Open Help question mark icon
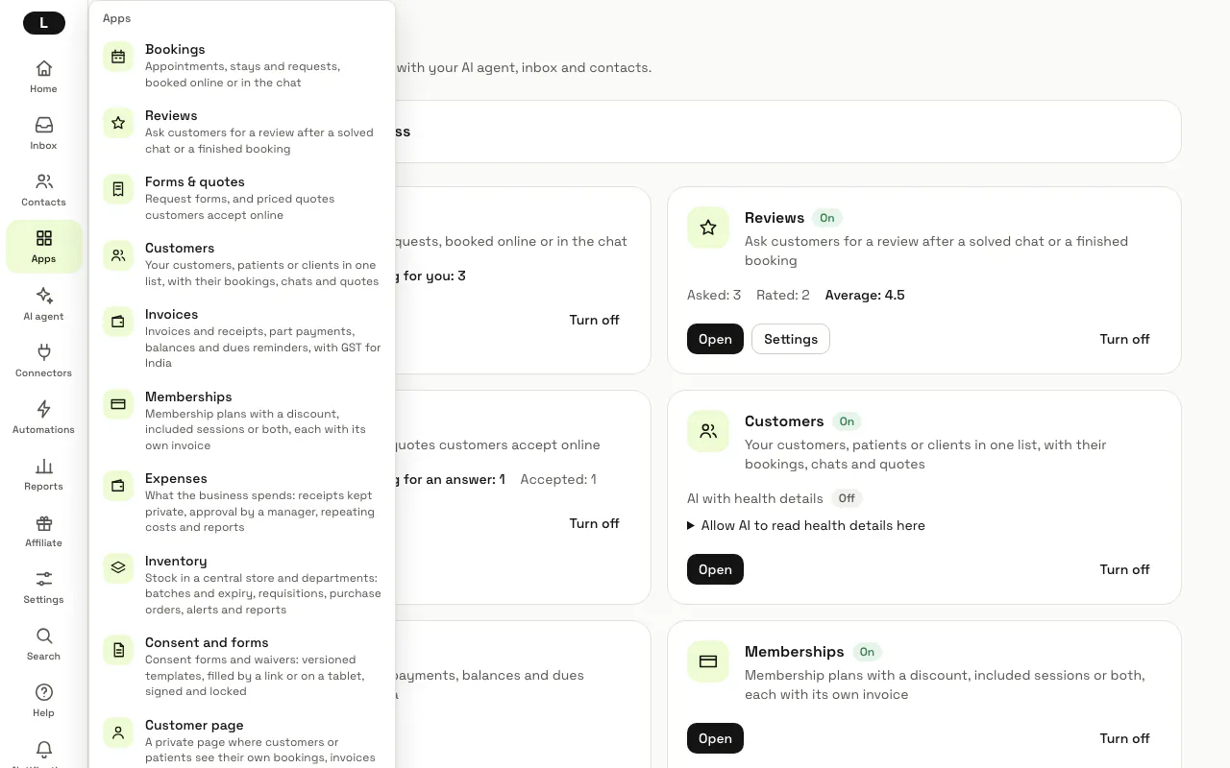Image resolution: width=1230 pixels, height=768 pixels. click(43, 700)
